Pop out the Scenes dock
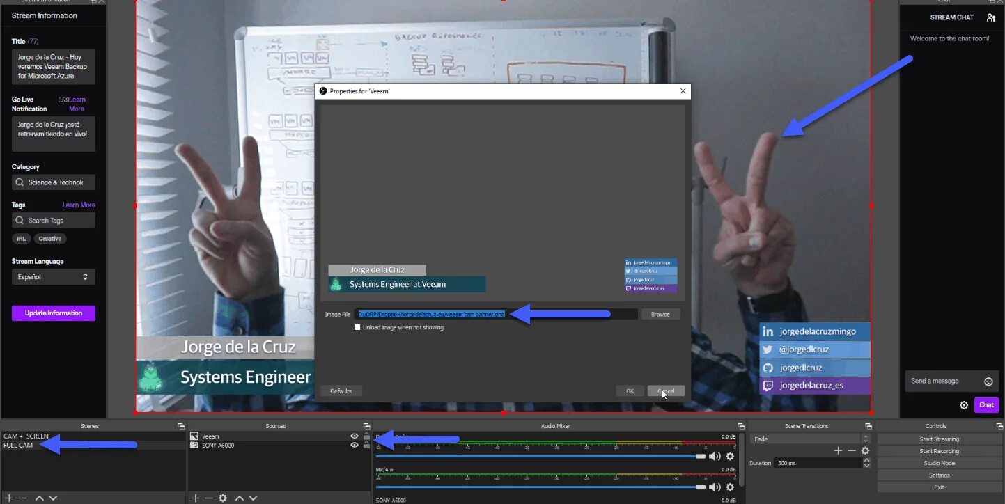 click(181, 426)
